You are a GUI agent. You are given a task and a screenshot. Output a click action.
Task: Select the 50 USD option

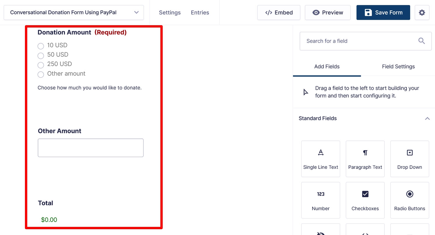click(41, 55)
